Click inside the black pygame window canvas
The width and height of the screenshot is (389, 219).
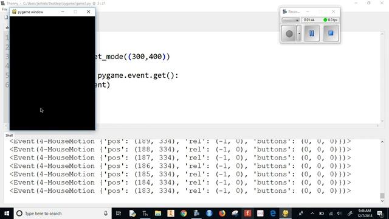tap(52, 73)
